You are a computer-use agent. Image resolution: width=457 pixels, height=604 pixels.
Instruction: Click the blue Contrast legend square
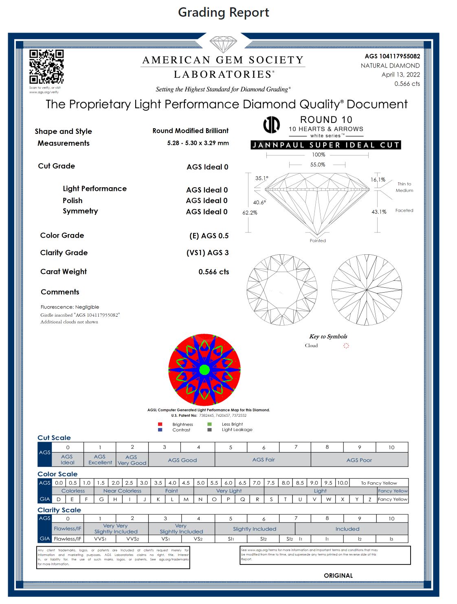click(160, 430)
